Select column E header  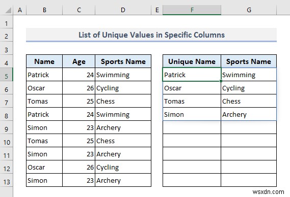pos(157,10)
